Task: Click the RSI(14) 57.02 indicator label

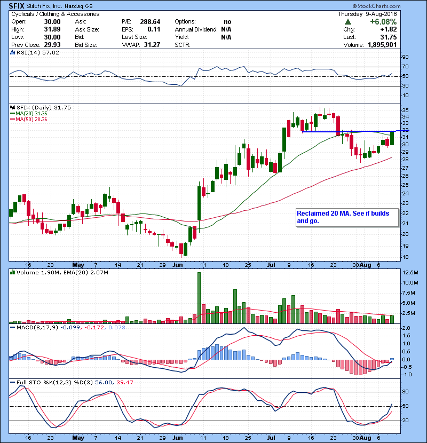Action: (x=38, y=52)
